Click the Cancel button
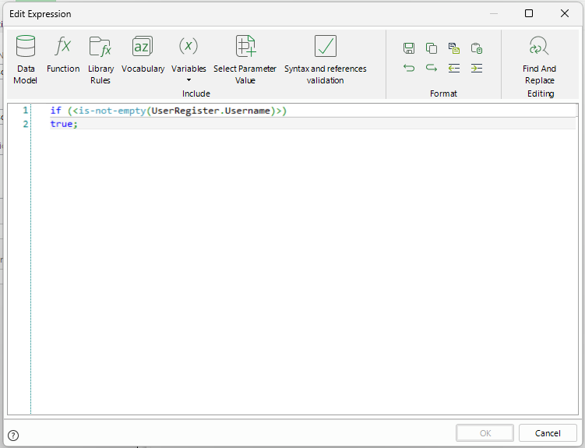This screenshot has height=448, width=585. [x=548, y=433]
